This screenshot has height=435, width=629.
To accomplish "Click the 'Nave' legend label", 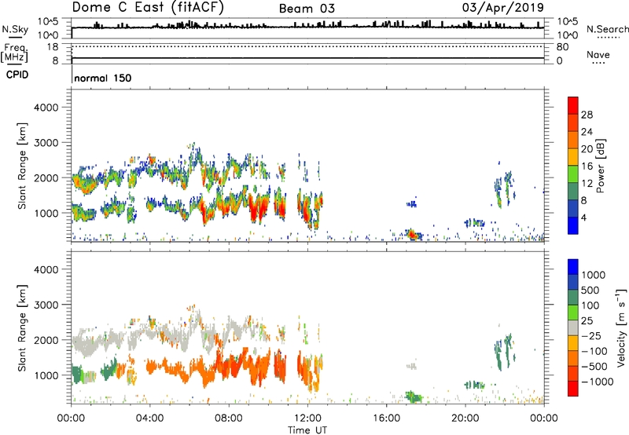I will (x=598, y=54).
